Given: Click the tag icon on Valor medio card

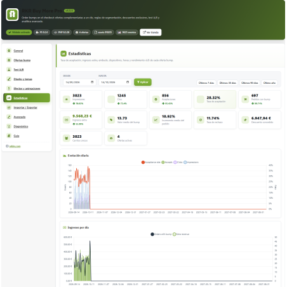Looking at the screenshot, I should coord(111,120).
